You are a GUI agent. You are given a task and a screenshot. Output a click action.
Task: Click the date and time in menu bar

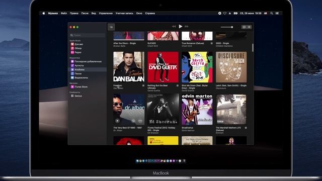click(x=251, y=13)
